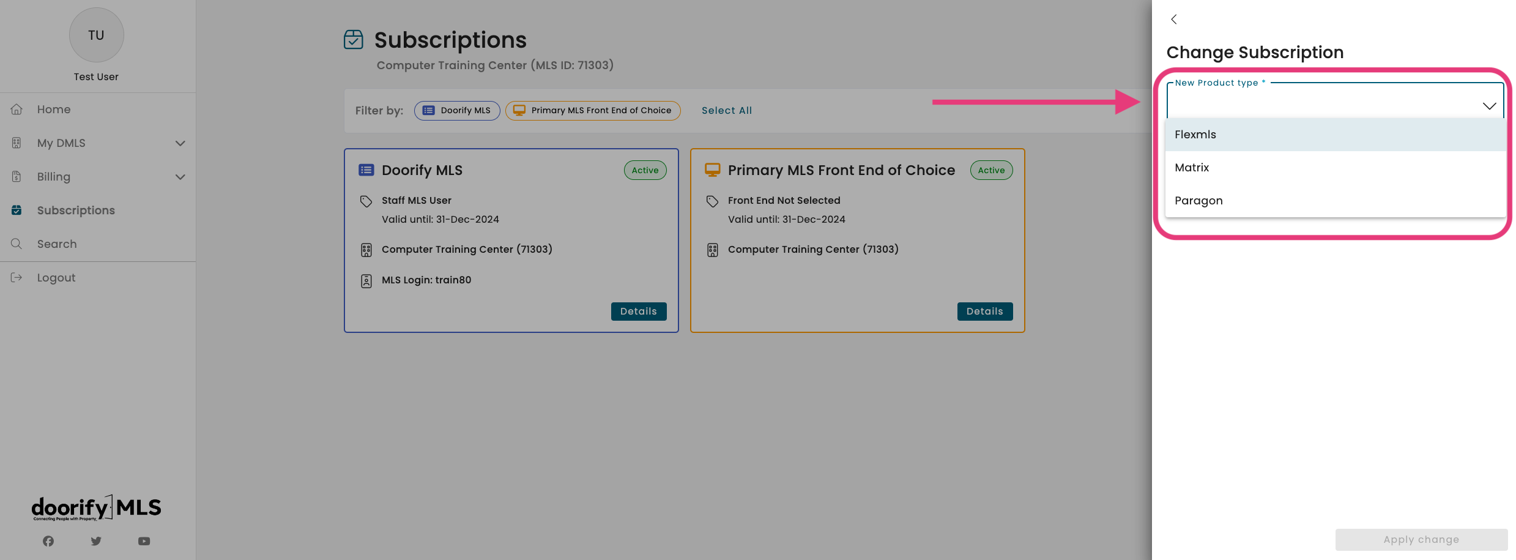This screenshot has height=560, width=1516.
Task: Toggle Primary MLS Front End of Choice filter
Action: click(x=593, y=111)
